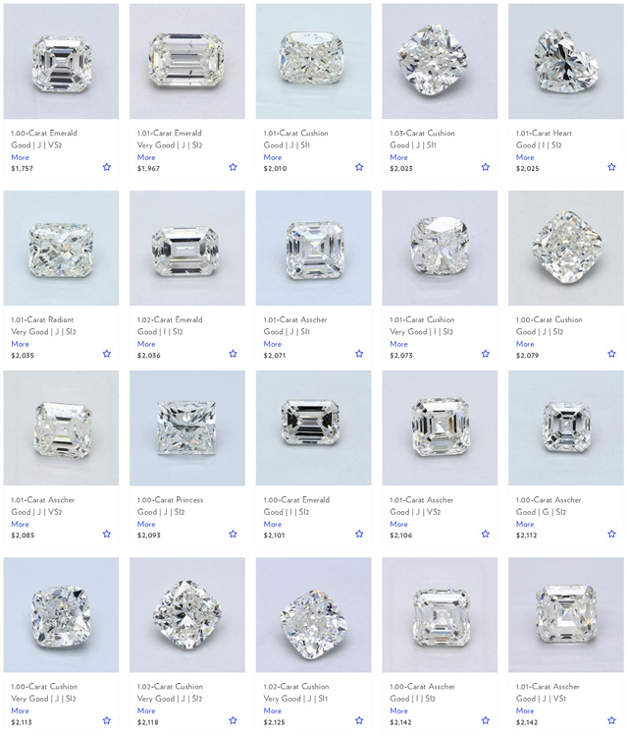Viewport: 628px width, 737px height.
Task: Click More link under $2,023 Cushion
Action: 398,157
